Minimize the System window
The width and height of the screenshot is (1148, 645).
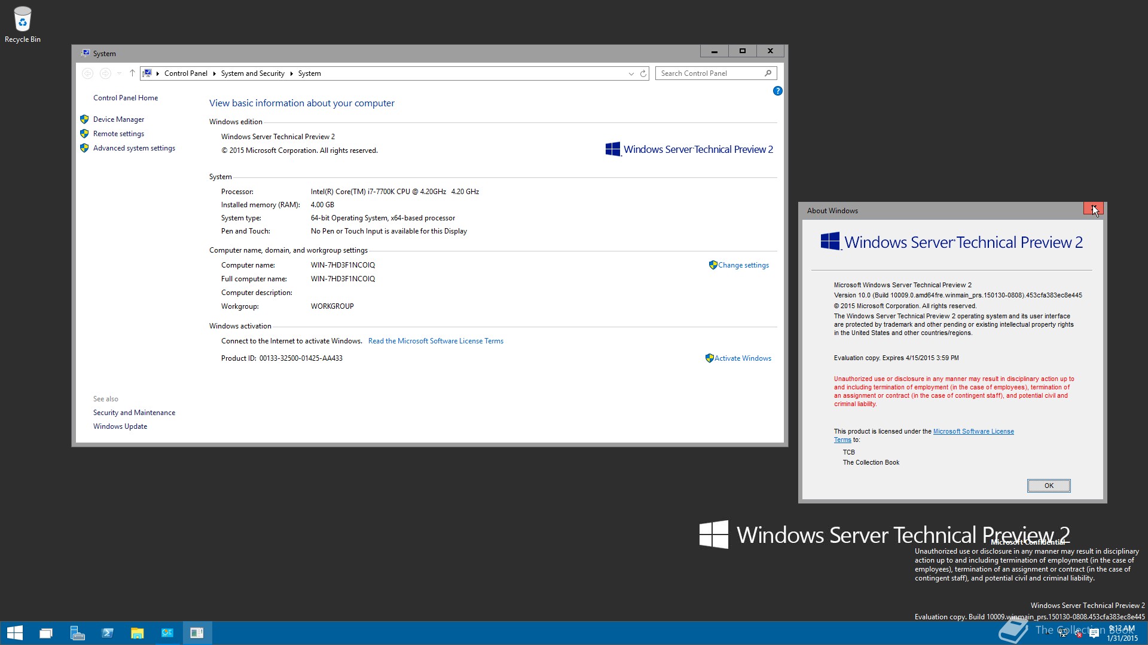point(714,51)
